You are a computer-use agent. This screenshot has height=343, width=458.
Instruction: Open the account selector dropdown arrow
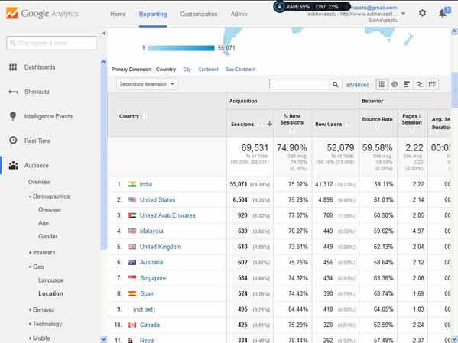pyautogui.click(x=403, y=14)
